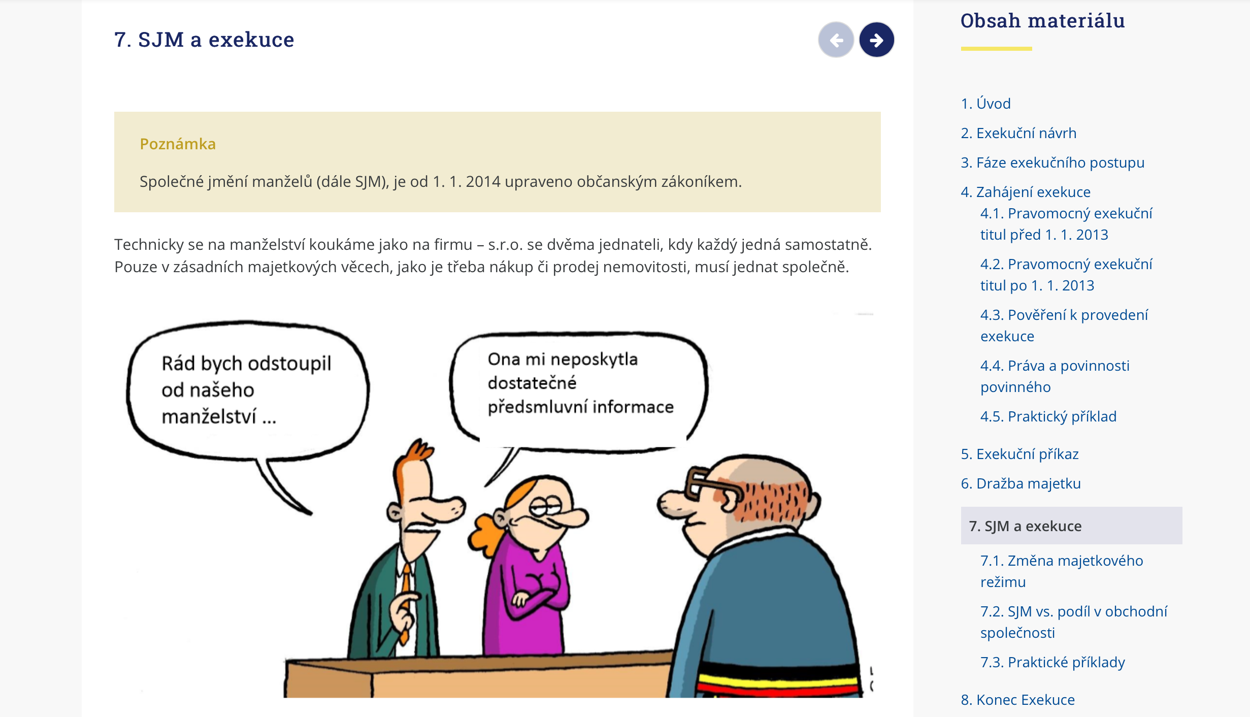Open 4.1. Pravomocný exekuční titul před 2013
This screenshot has height=717, width=1250.
[1066, 224]
